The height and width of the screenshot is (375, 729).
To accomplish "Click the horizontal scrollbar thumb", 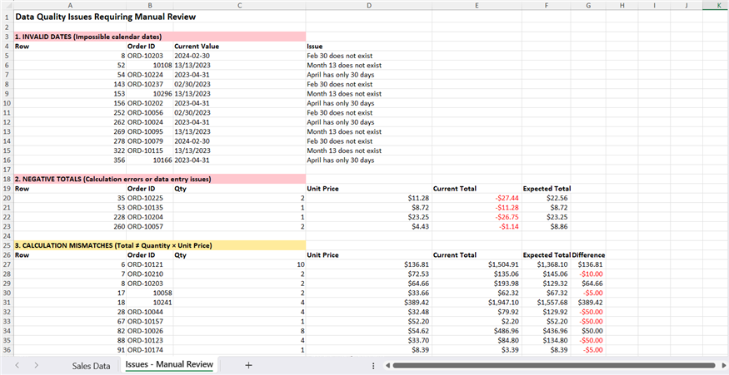I will pyautogui.click(x=553, y=366).
